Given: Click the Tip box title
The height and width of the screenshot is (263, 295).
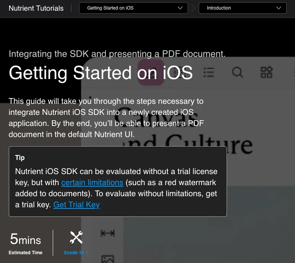Looking at the screenshot, I should pyautogui.click(x=20, y=158).
